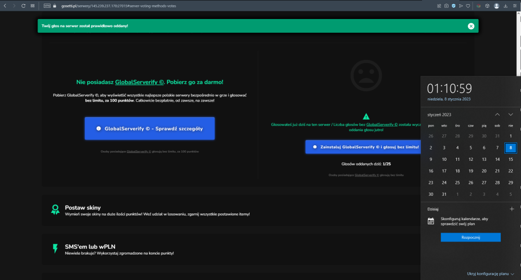Screen dimensions: 521x280
Task: Click the 01:10:59 clock text
Action: (449, 88)
